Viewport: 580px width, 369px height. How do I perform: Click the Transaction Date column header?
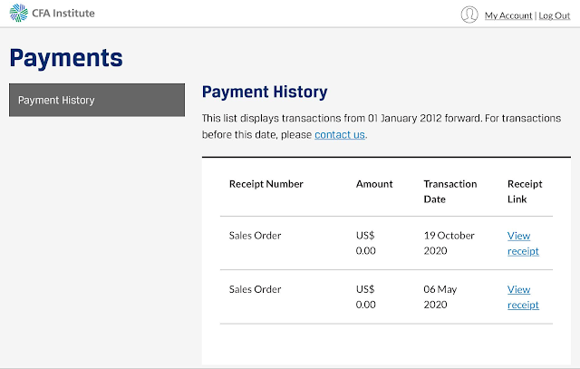tap(449, 191)
